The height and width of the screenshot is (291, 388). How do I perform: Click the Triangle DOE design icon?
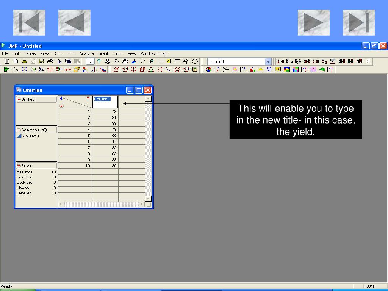[x=151, y=70]
